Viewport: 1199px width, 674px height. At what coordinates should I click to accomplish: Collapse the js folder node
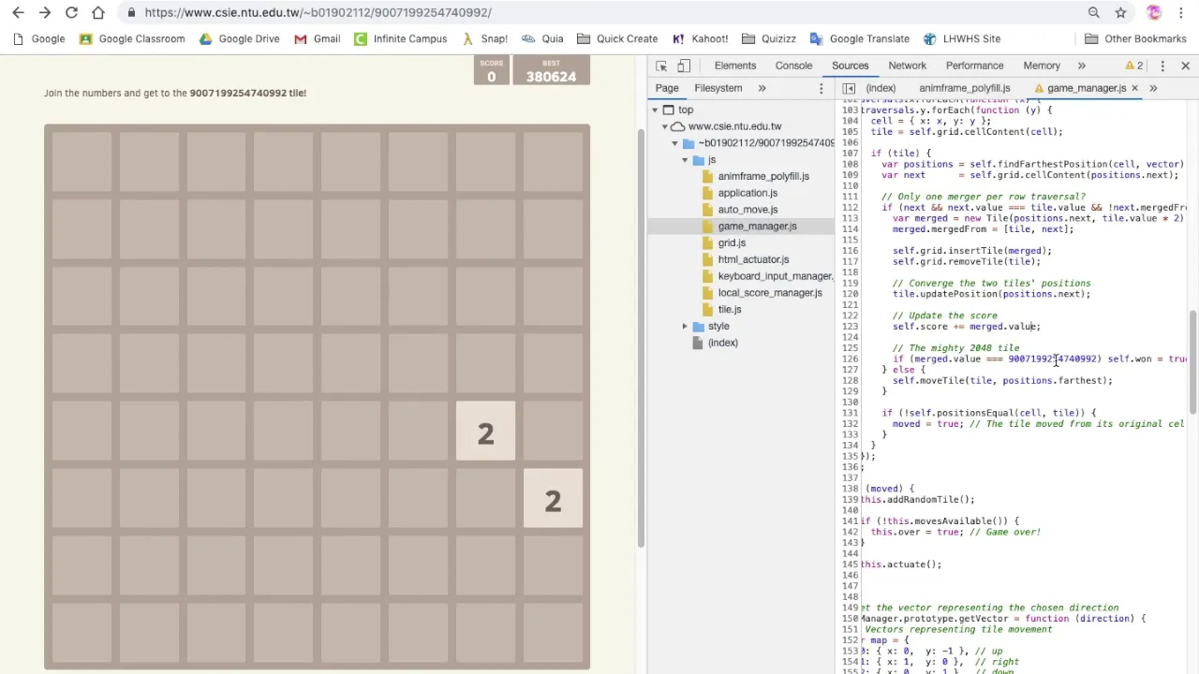[685, 160]
